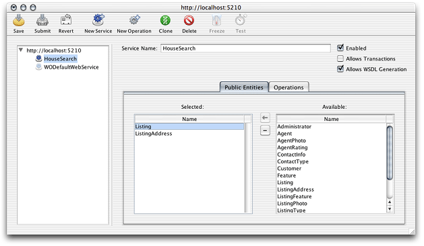Click the Freeze toolbar icon

coord(217,20)
